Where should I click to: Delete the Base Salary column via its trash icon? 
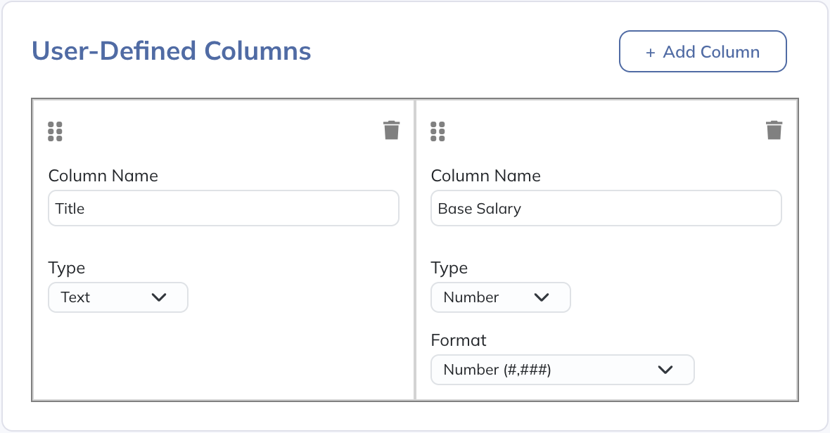pos(774,130)
